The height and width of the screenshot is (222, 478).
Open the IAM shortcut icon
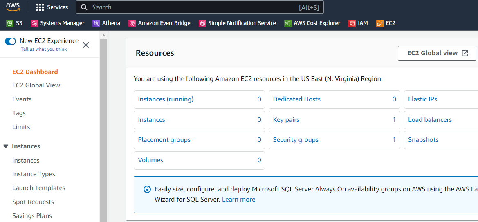(352, 23)
